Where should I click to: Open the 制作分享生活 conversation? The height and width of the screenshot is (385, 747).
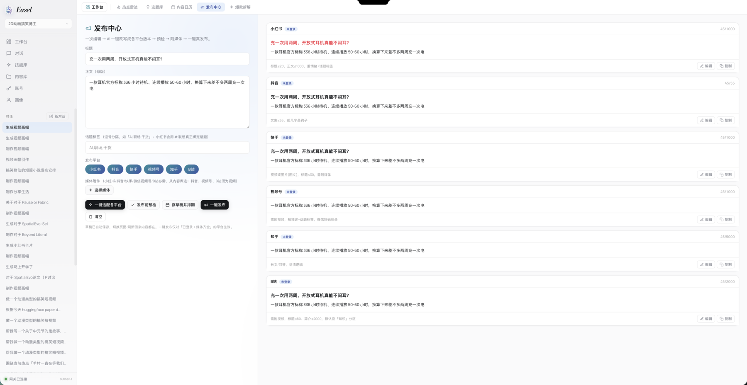point(37,192)
